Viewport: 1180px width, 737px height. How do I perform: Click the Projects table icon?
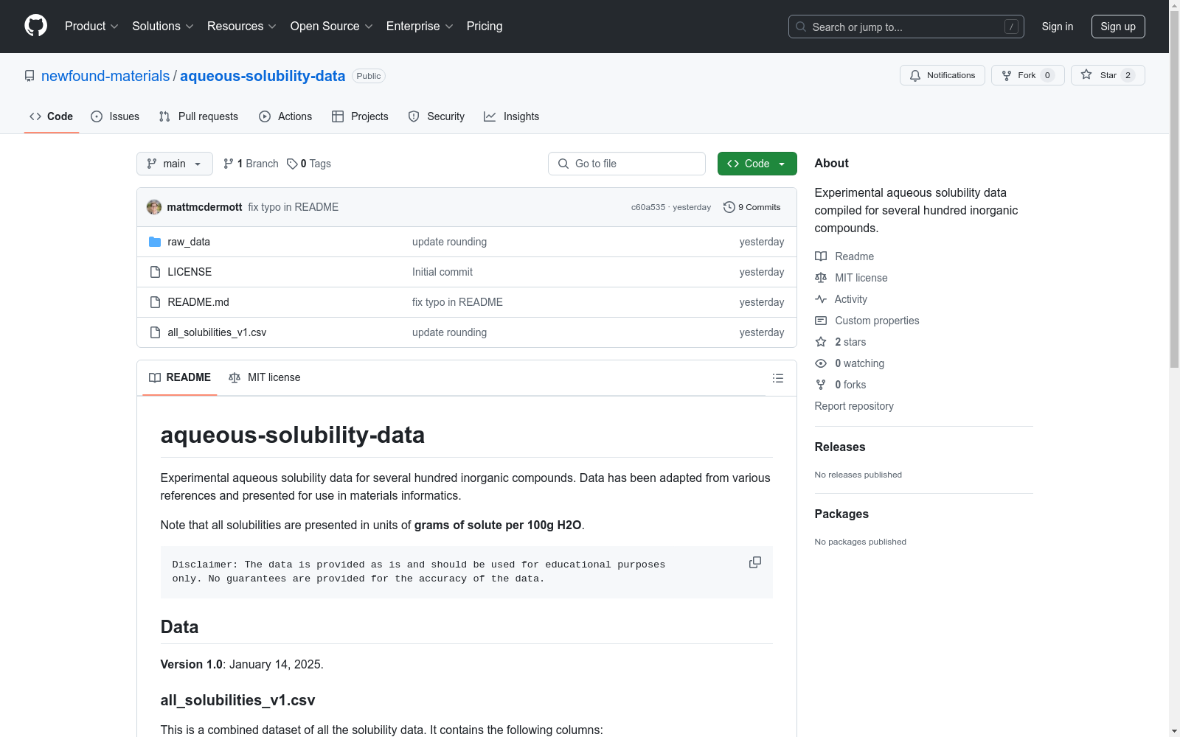[x=338, y=116]
